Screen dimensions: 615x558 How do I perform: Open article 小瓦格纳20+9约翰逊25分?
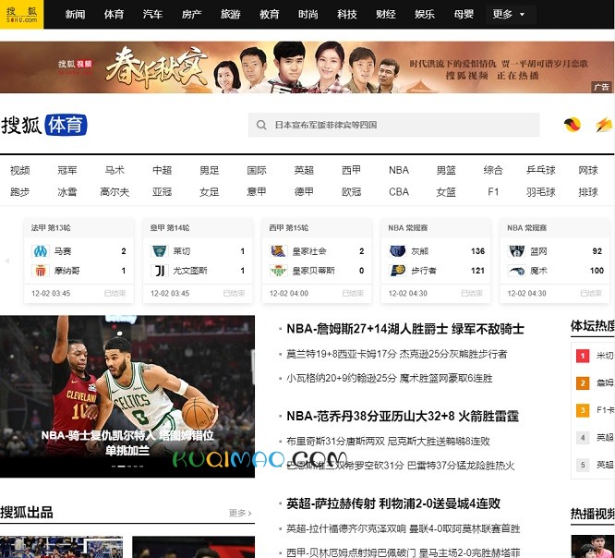[x=389, y=378]
